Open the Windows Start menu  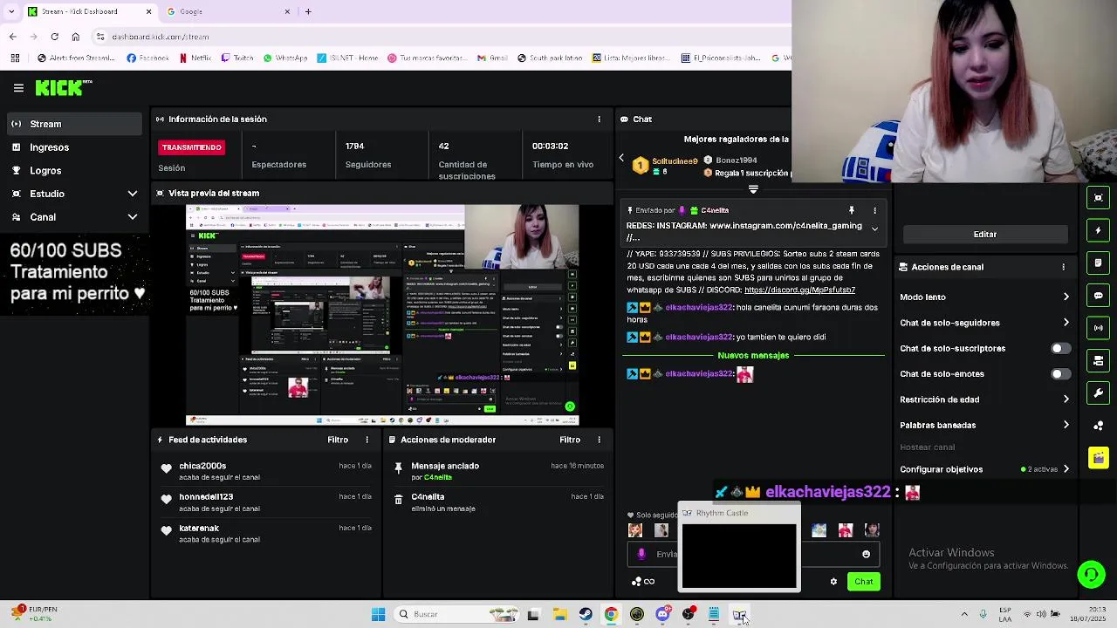click(x=378, y=615)
